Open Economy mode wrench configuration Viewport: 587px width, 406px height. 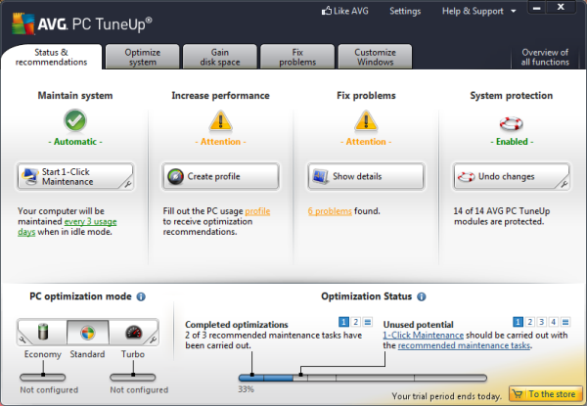click(23, 339)
